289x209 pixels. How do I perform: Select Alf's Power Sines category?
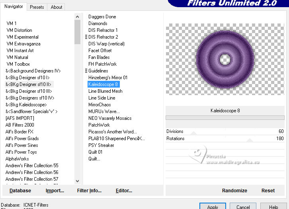click(x=21, y=145)
